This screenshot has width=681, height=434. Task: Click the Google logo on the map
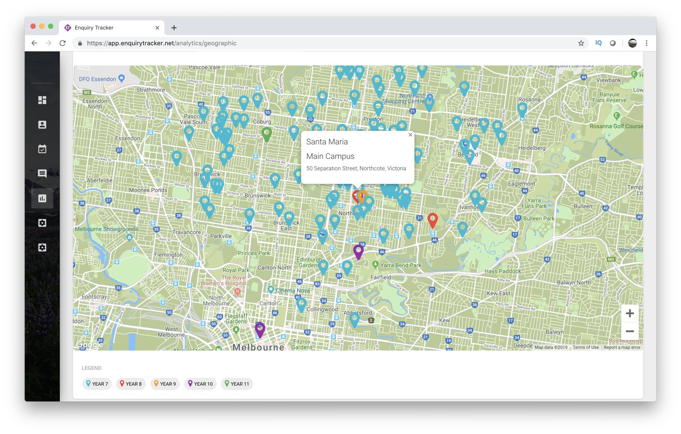(x=90, y=344)
